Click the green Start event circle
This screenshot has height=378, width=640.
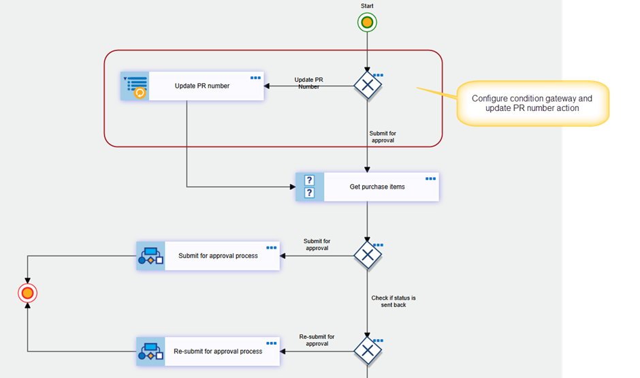367,22
